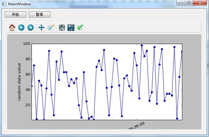Activate the Zoom to rectangle tool

51,28
